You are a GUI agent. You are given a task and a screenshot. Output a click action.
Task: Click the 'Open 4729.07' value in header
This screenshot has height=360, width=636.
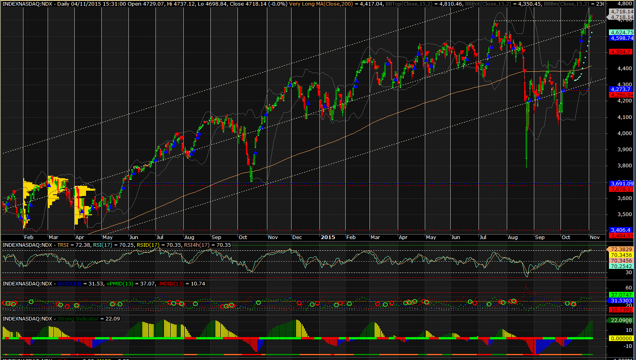coord(145,4)
